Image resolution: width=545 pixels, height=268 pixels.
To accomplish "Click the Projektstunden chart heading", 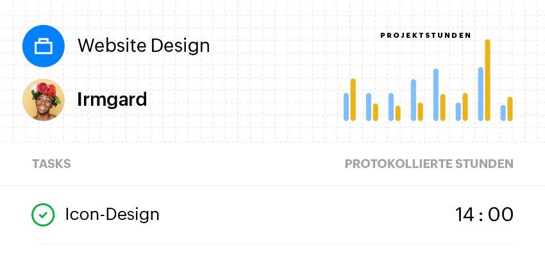I will pos(426,35).
